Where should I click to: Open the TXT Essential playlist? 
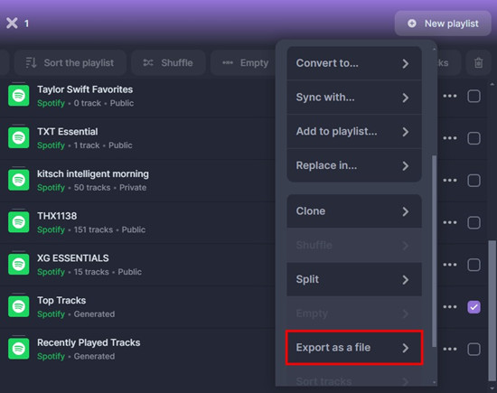(68, 132)
